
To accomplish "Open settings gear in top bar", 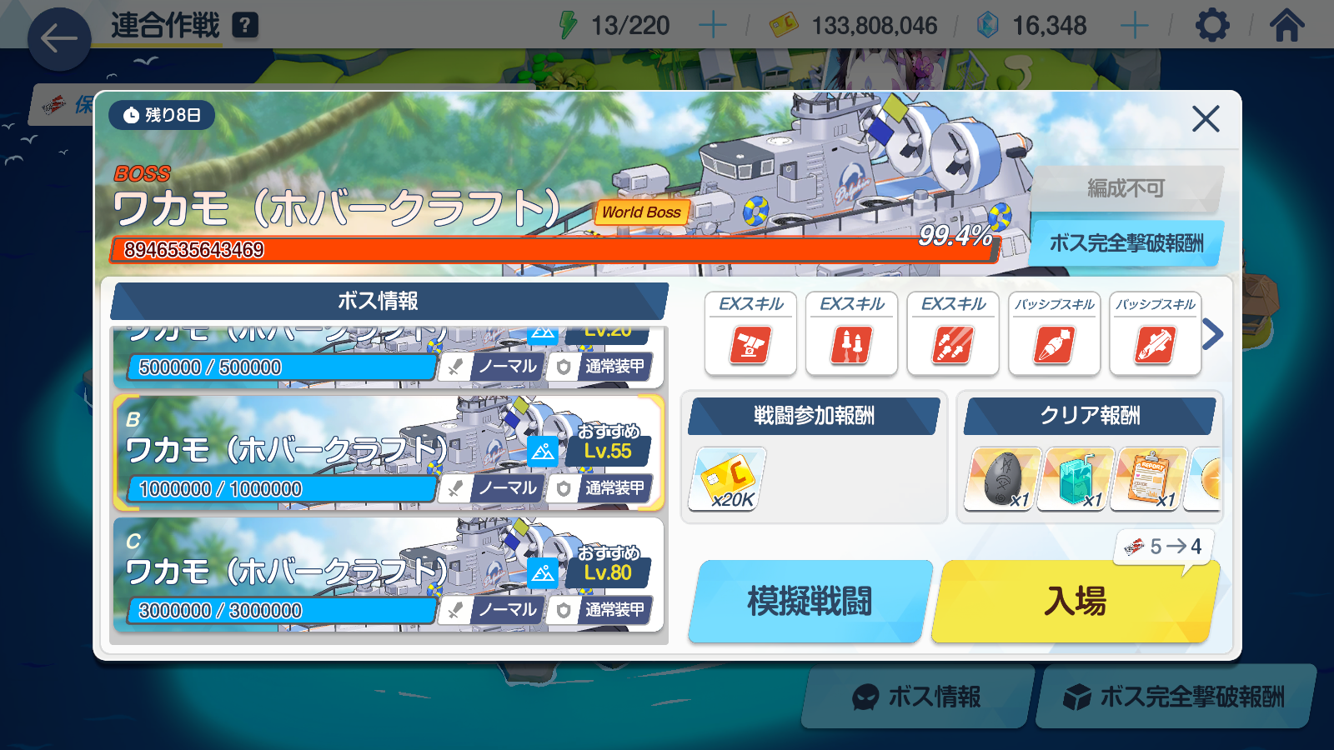I will [1212, 25].
